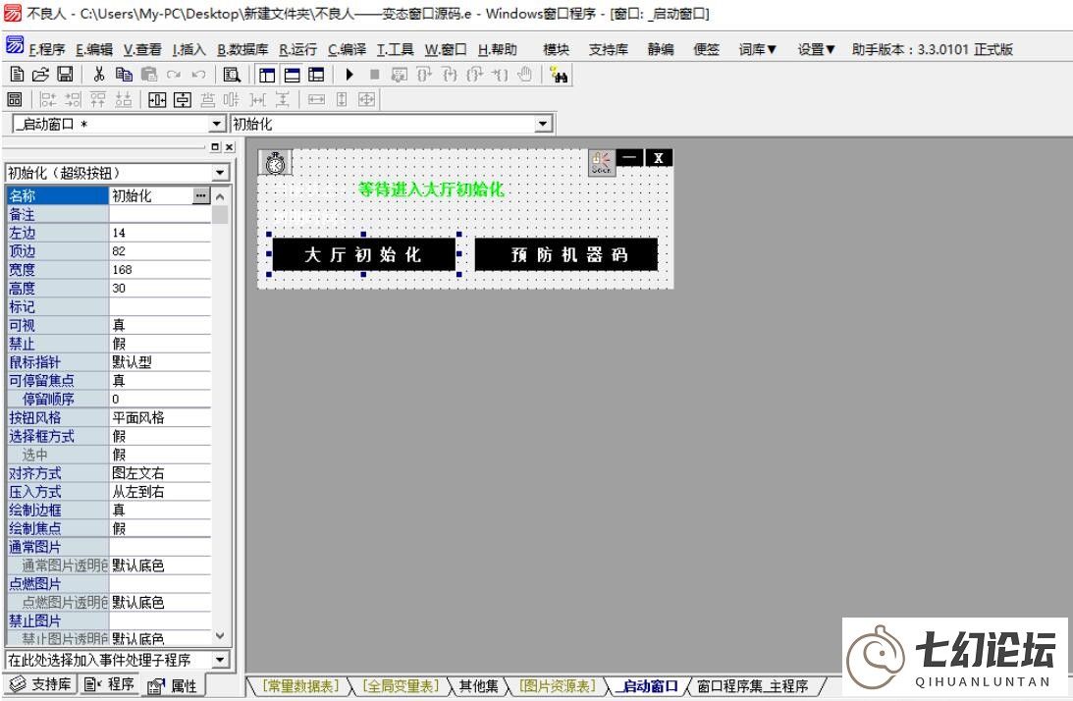This screenshot has width=1073, height=701.
Task: Save the project with the floppy disk icon
Action: click(x=65, y=75)
